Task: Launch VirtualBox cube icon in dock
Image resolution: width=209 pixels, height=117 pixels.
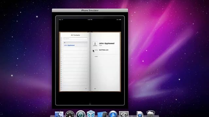Action: 91,114
